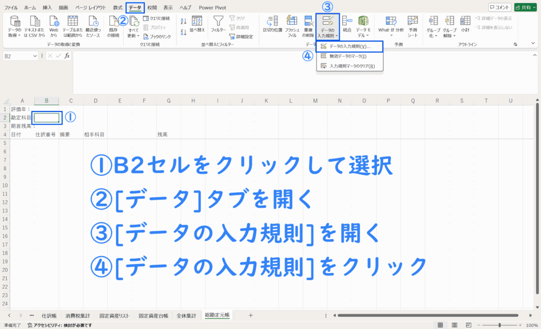Click the fx insert function icon

[x=67, y=56]
